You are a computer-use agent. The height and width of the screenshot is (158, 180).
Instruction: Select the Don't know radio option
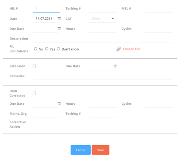(59, 49)
